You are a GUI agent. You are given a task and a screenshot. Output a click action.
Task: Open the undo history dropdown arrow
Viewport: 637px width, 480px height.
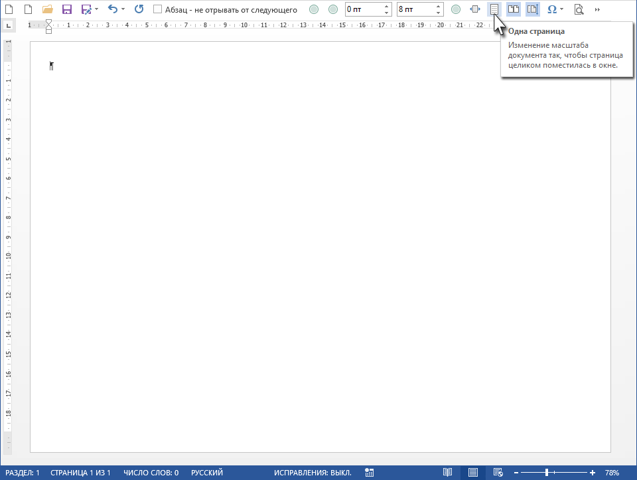pos(123,9)
